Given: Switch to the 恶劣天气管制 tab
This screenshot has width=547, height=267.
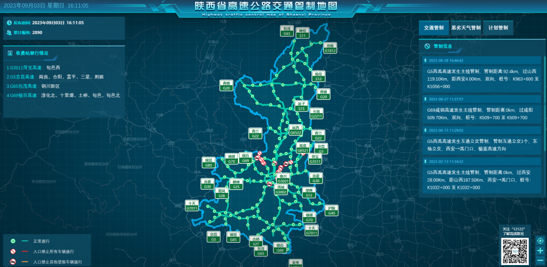Looking at the screenshot, I should (x=466, y=28).
